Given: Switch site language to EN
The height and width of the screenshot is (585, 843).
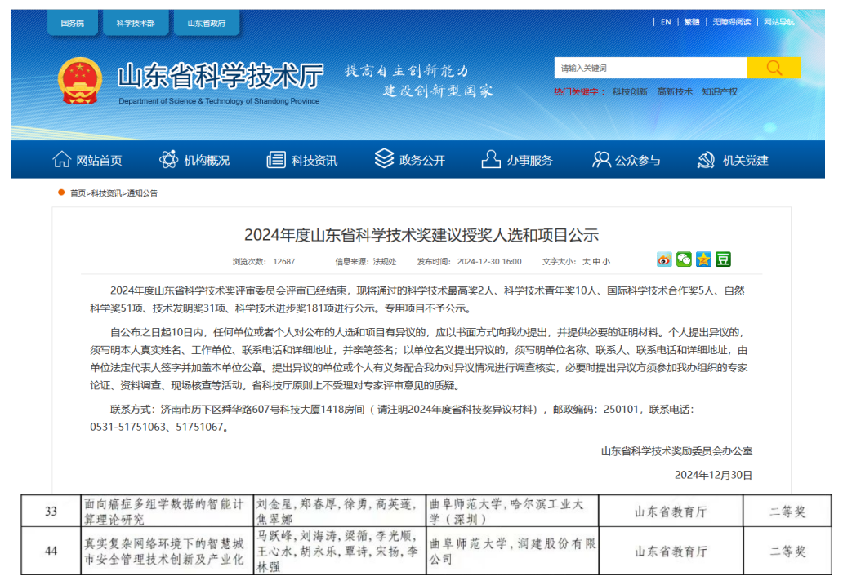Looking at the screenshot, I should click(x=666, y=22).
